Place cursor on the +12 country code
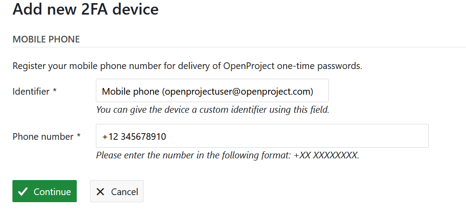The height and width of the screenshot is (211, 466). [x=110, y=137]
